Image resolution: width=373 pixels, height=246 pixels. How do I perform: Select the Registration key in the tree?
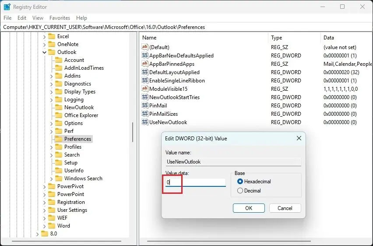71,202
